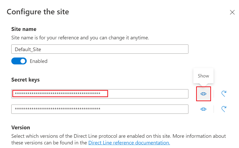Open the Direct Line reference documentation link
Viewport: 239px width, 148px height.
coord(129,143)
